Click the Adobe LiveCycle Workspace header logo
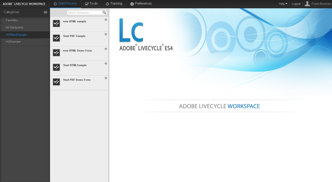332x182 pixels. pos(24,4)
